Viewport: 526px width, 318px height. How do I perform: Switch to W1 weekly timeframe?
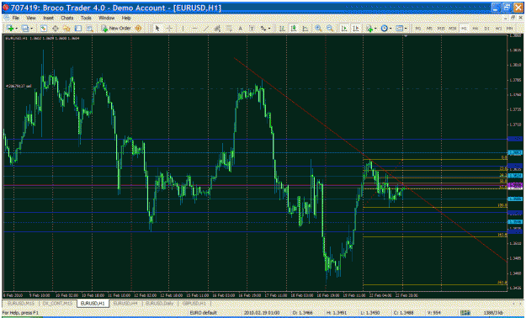click(x=498, y=29)
